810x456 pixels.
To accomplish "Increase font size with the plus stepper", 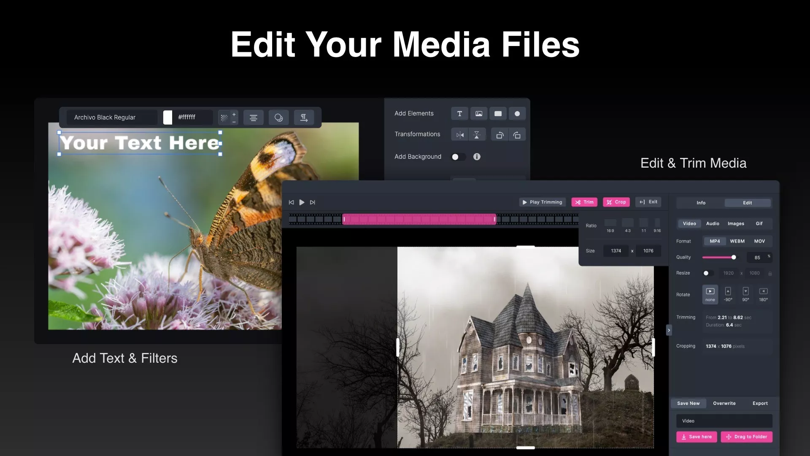I will click(x=234, y=114).
